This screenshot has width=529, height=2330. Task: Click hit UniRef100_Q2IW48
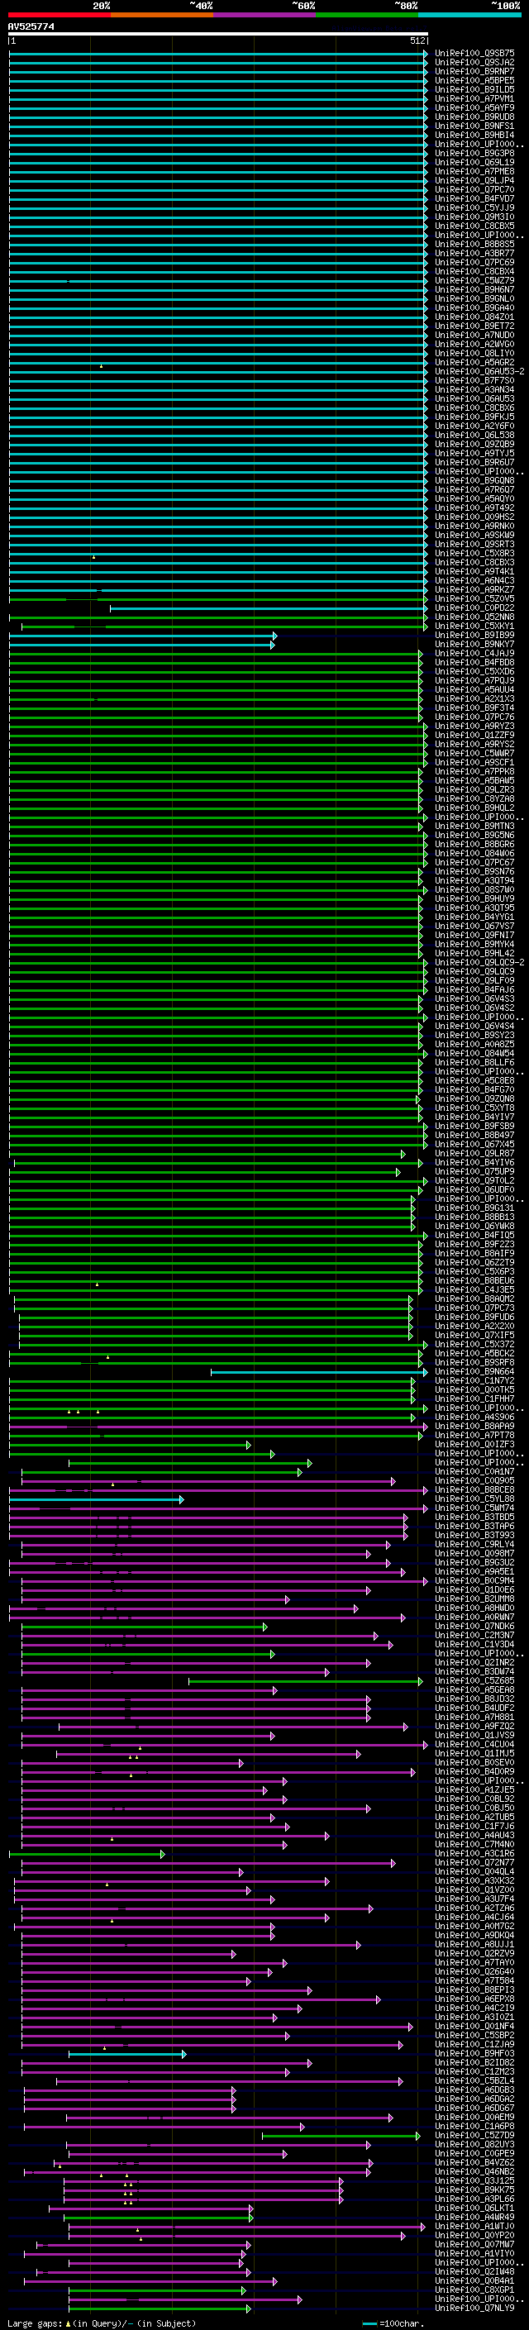click(474, 2271)
